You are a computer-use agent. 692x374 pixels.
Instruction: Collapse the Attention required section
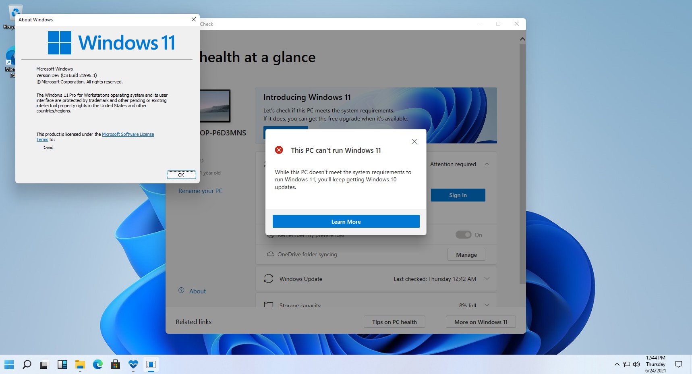pos(487,164)
